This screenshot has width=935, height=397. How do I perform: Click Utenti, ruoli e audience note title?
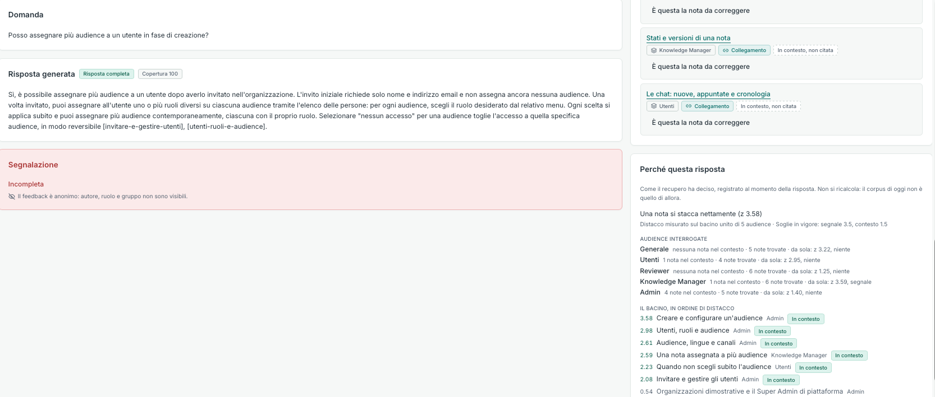[x=693, y=330]
